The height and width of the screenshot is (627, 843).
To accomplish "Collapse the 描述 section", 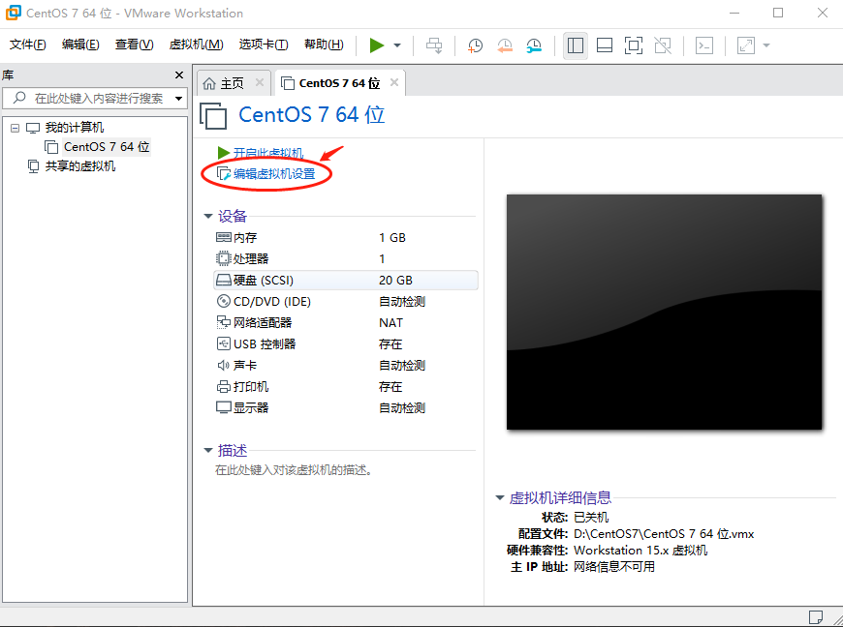I will [208, 450].
